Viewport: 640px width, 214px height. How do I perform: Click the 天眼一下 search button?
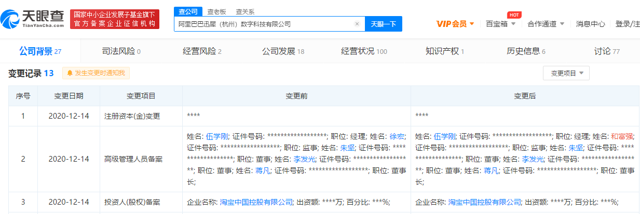384,24
